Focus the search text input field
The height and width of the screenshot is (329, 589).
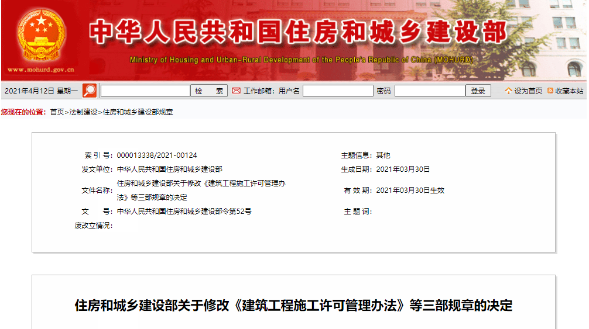click(145, 91)
